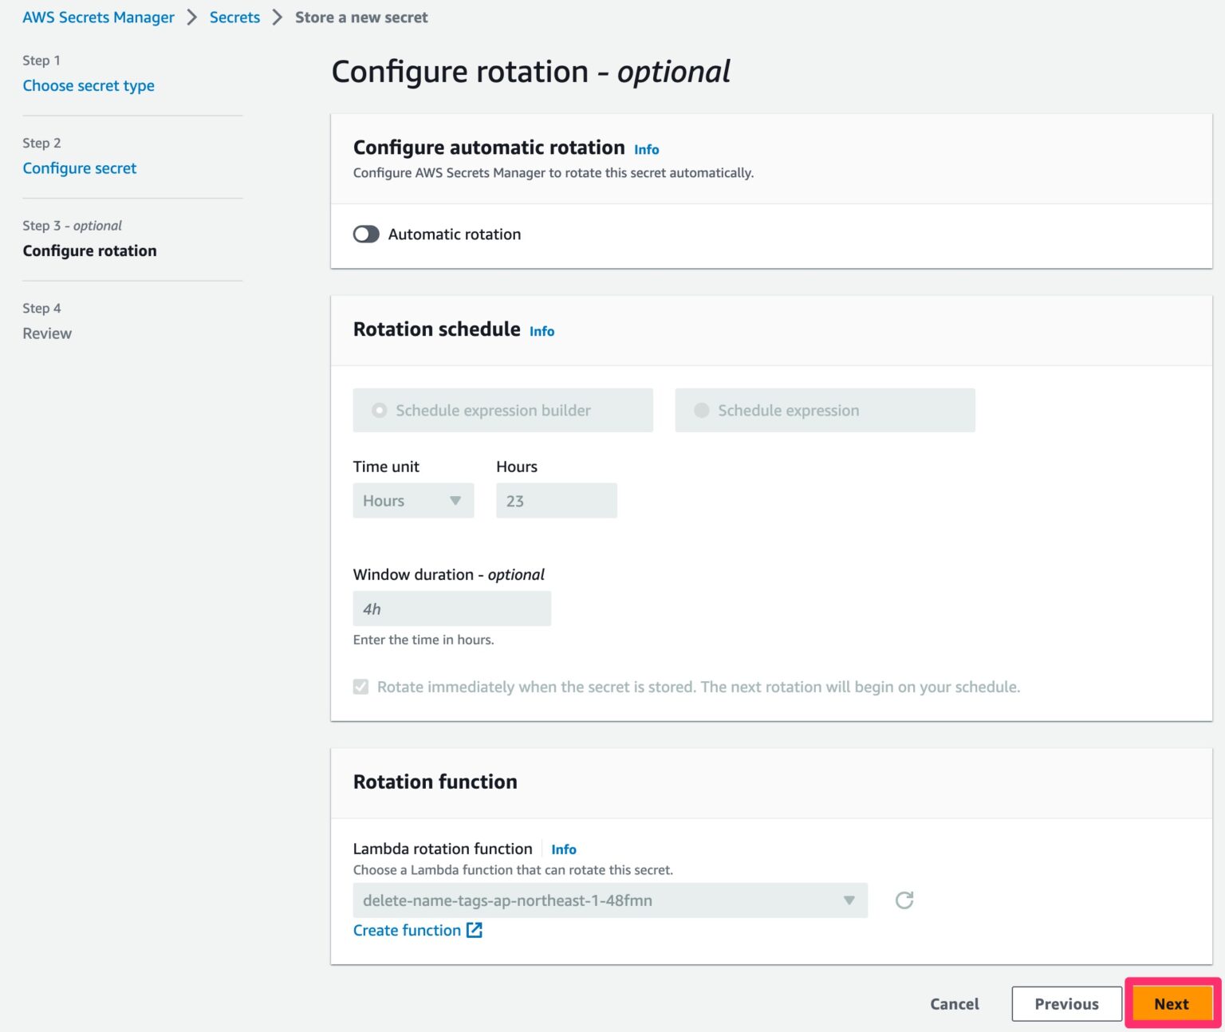Click the refresh Lambda functions icon

tap(904, 900)
